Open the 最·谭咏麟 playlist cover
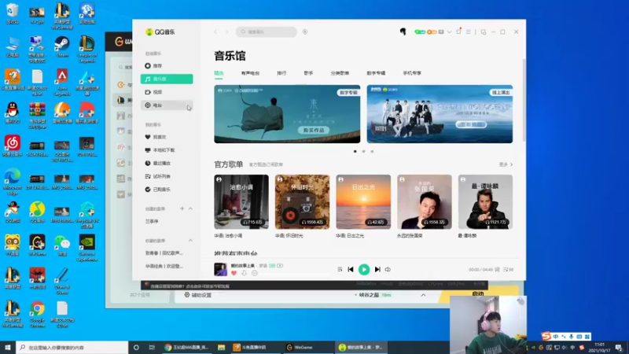Screen dimensions: 629x354 (x=485, y=202)
